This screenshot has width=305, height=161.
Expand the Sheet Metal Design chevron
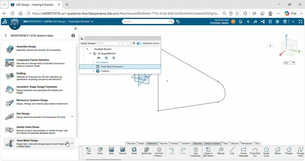point(72,143)
